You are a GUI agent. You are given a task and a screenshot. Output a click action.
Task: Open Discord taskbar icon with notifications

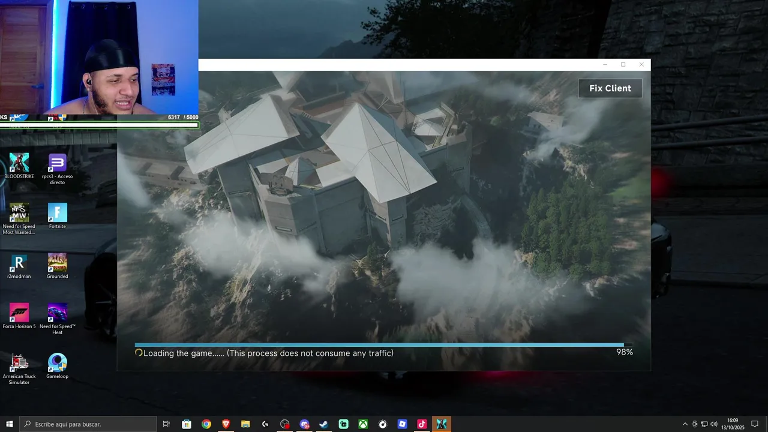(304, 424)
